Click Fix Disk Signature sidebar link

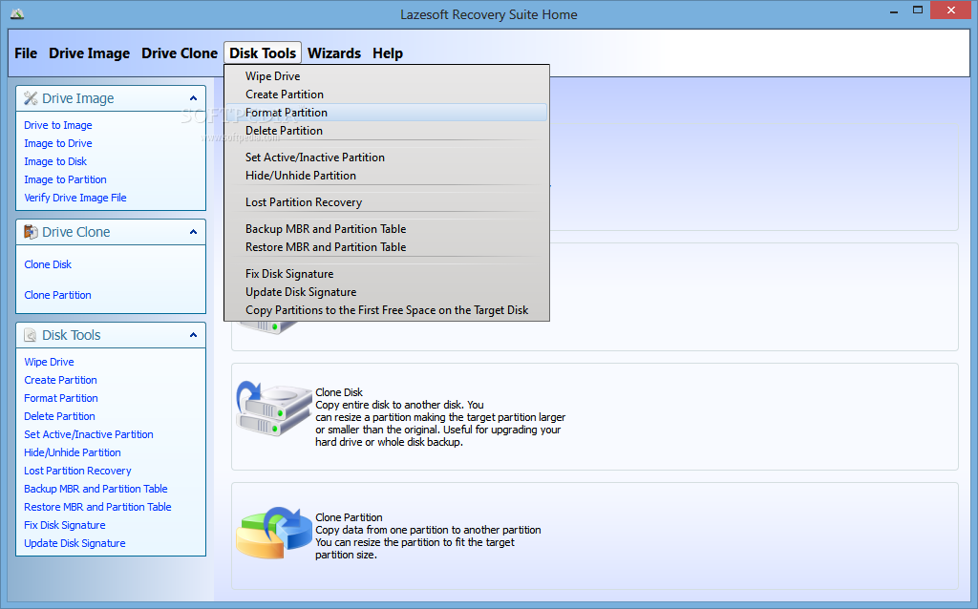point(65,525)
